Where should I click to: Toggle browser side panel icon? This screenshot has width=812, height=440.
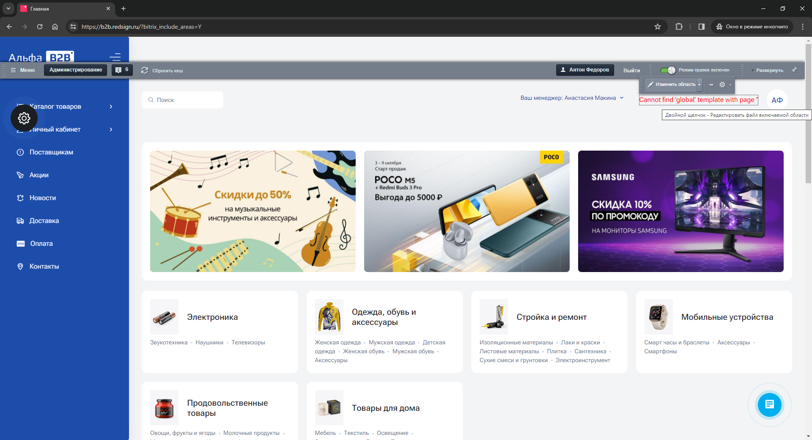(x=701, y=27)
